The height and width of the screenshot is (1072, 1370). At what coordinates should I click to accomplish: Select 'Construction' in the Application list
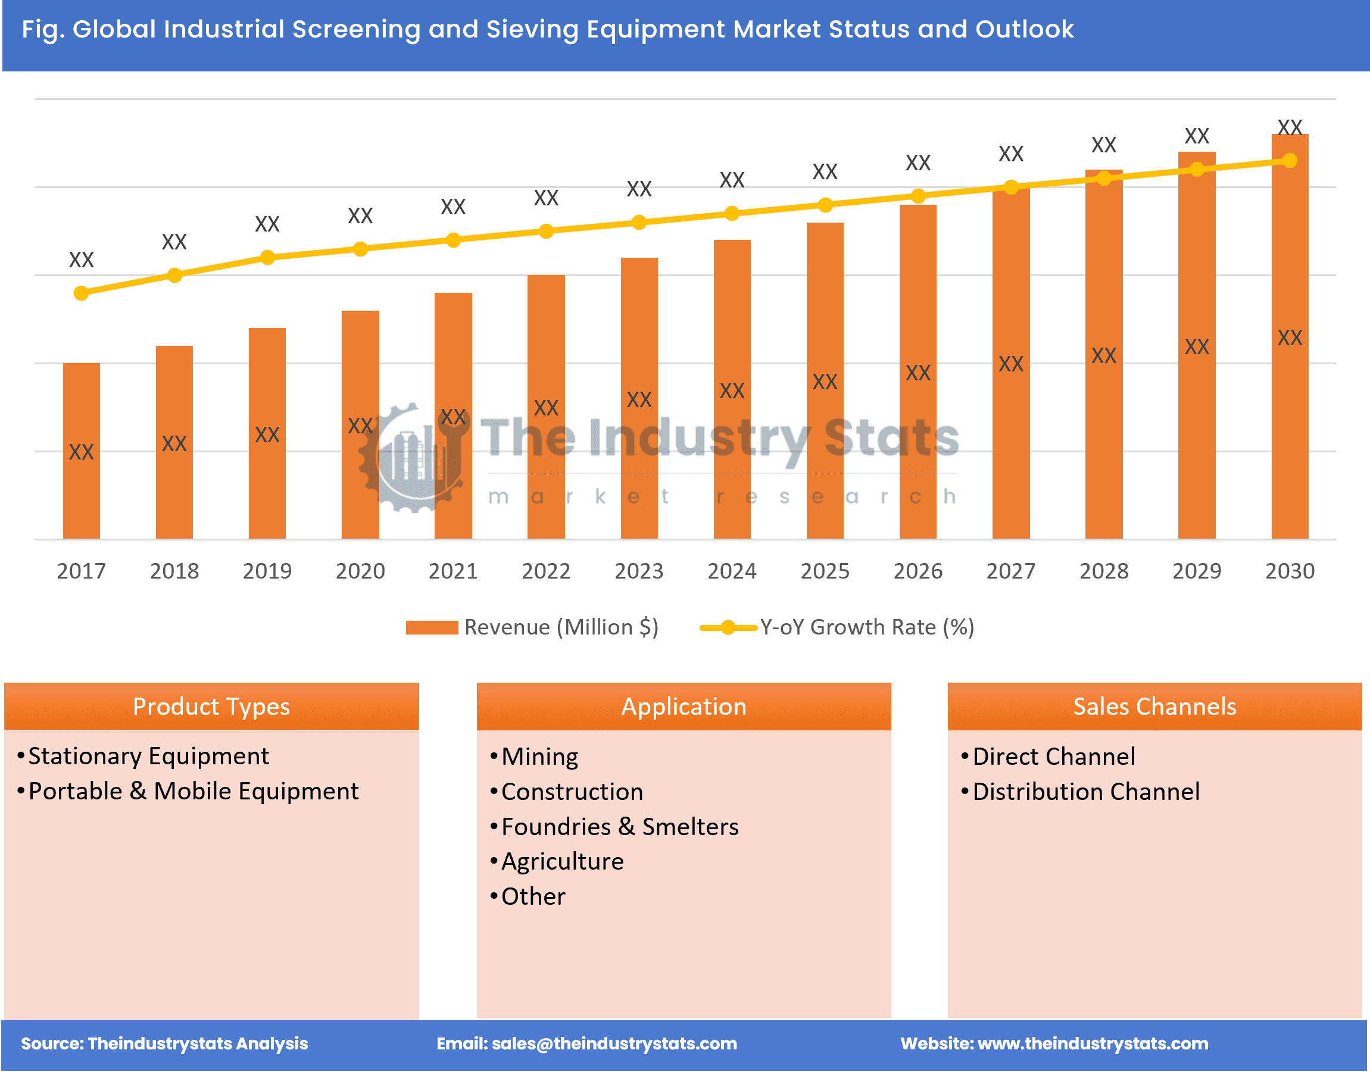click(x=572, y=792)
